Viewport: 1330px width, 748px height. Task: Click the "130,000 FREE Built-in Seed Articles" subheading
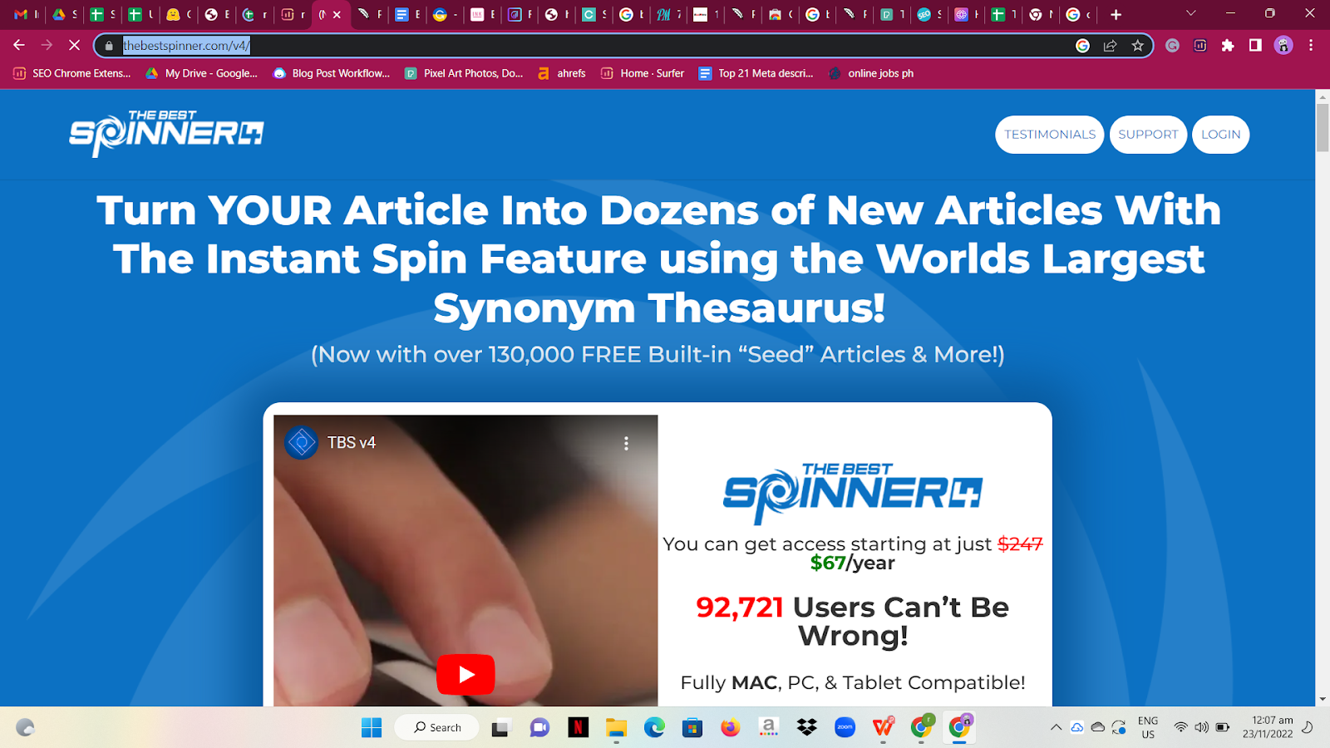click(658, 354)
